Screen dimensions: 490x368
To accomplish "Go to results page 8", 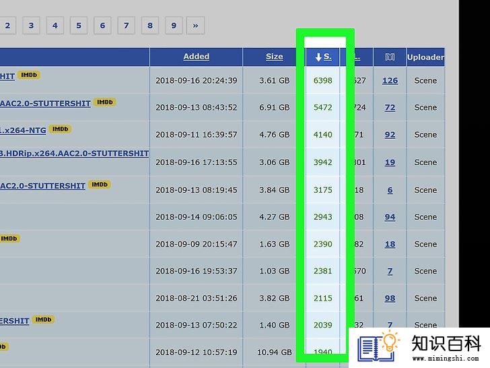I will 150,26.
